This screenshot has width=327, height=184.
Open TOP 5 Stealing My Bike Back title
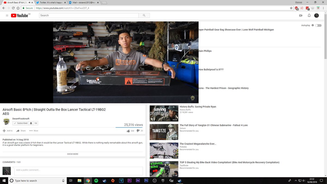pyautogui.click(x=229, y=162)
